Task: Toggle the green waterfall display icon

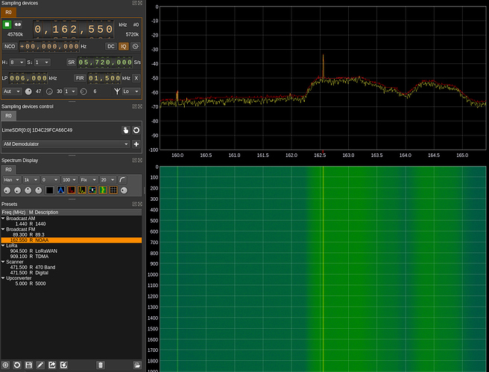Action: click(103, 190)
